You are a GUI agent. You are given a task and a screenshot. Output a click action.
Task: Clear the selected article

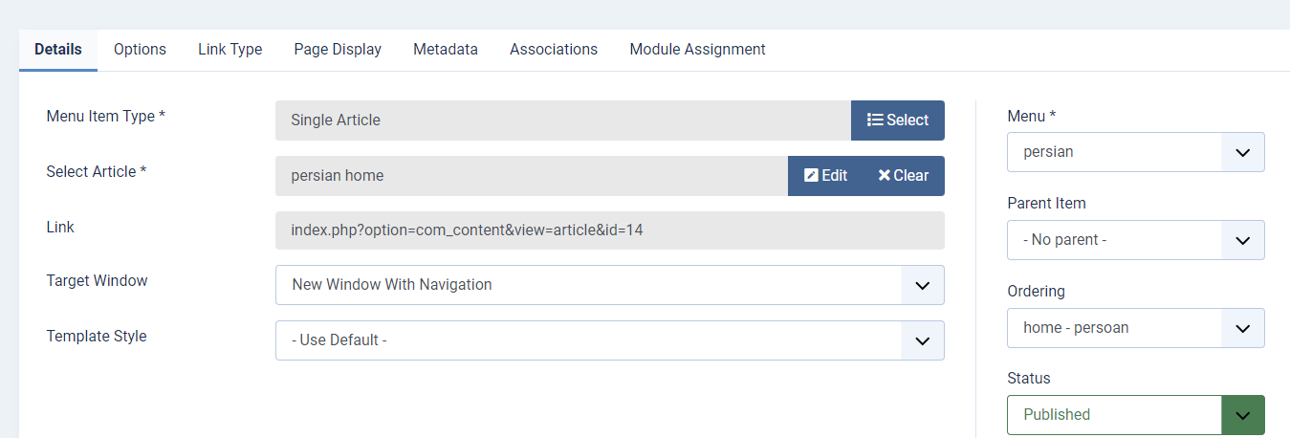tap(904, 176)
